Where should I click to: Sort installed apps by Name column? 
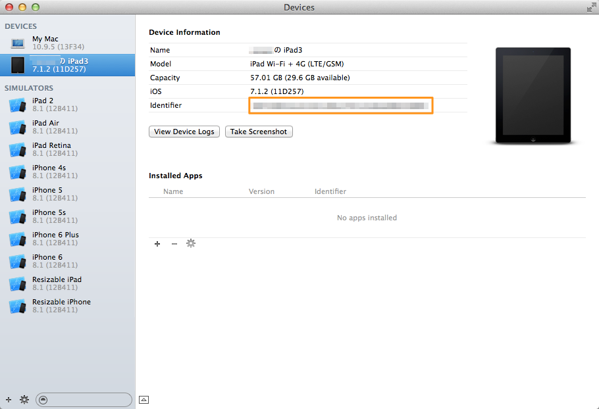point(173,191)
